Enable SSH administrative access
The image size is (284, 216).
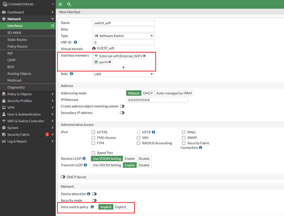[138, 138]
